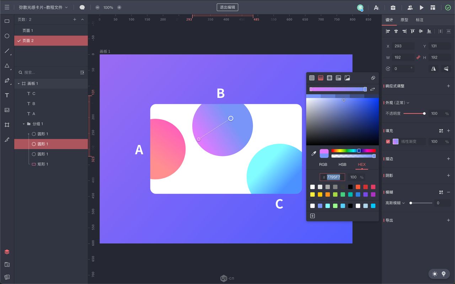The height and width of the screenshot is (284, 455).
Task: Pick a color with the eyedropper icon
Action: tap(314, 154)
